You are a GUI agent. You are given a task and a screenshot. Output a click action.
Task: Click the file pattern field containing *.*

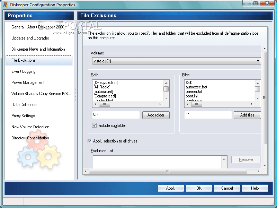click(x=208, y=115)
